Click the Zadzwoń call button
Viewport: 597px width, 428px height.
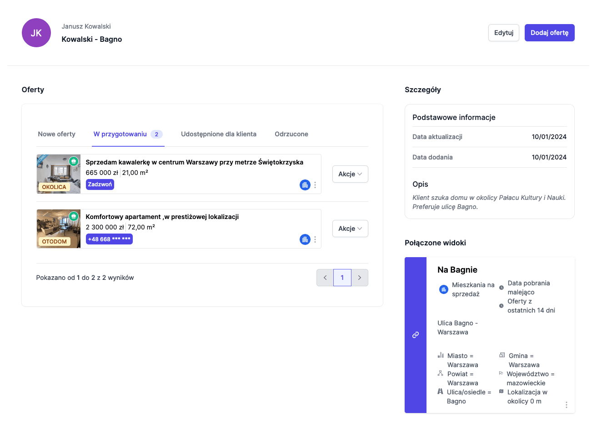click(100, 184)
